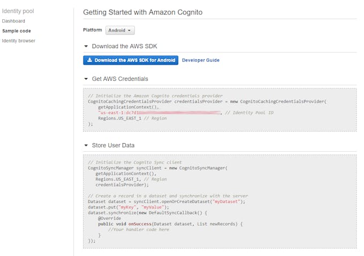This screenshot has height=256, width=364.
Task: Click the credentialsProvider); line in sync code
Action: click(122, 185)
